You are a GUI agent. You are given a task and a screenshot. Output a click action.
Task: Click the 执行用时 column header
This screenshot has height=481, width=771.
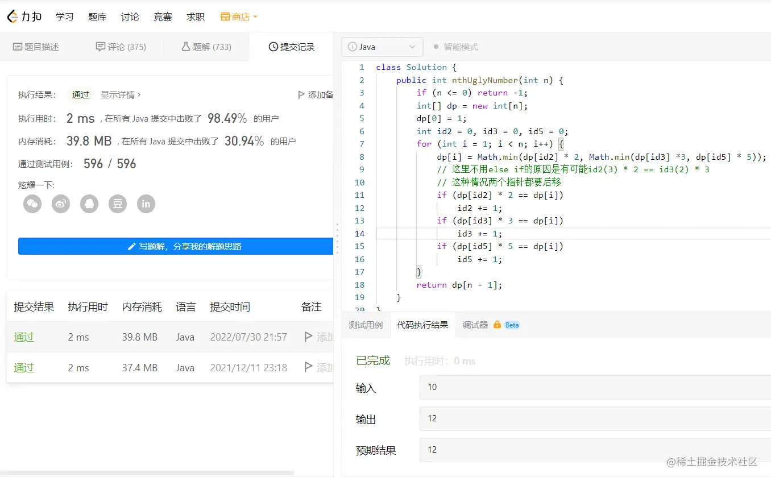point(88,307)
